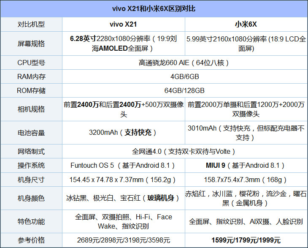308x248 pixels.
Task: Select the '机身颜色' row label
Action: [31, 198]
